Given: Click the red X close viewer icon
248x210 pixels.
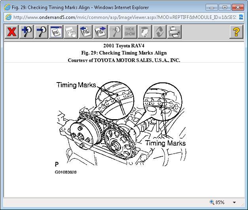Looking at the screenshot, I should (x=12, y=32).
